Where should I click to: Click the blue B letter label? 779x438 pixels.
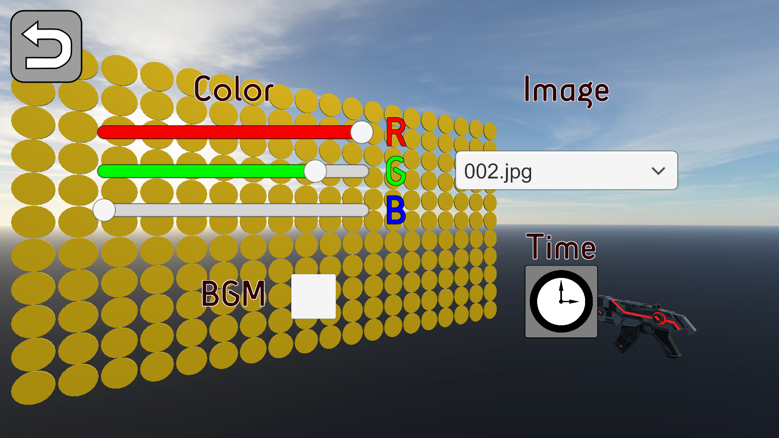click(x=396, y=210)
